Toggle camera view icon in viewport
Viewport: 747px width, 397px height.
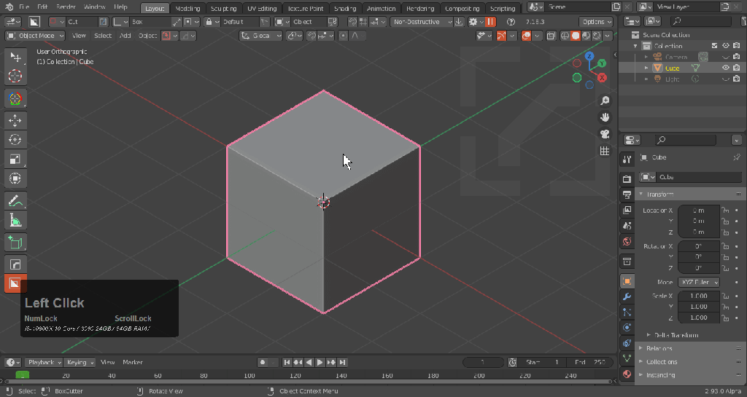(x=604, y=134)
